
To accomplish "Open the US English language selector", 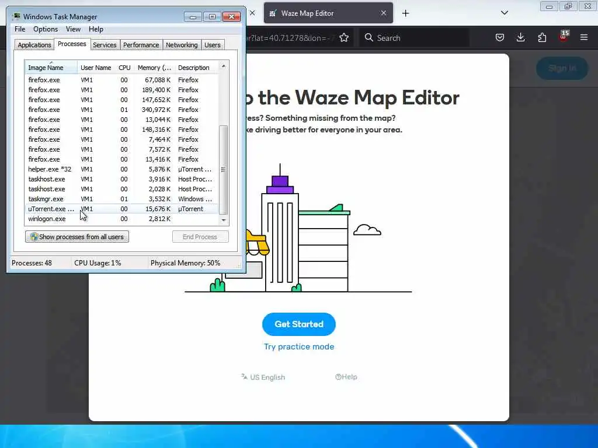I will click(x=263, y=377).
